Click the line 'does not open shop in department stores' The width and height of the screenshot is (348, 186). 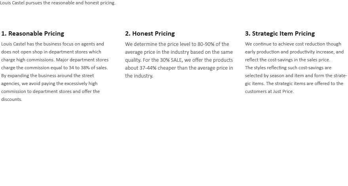[51, 52]
